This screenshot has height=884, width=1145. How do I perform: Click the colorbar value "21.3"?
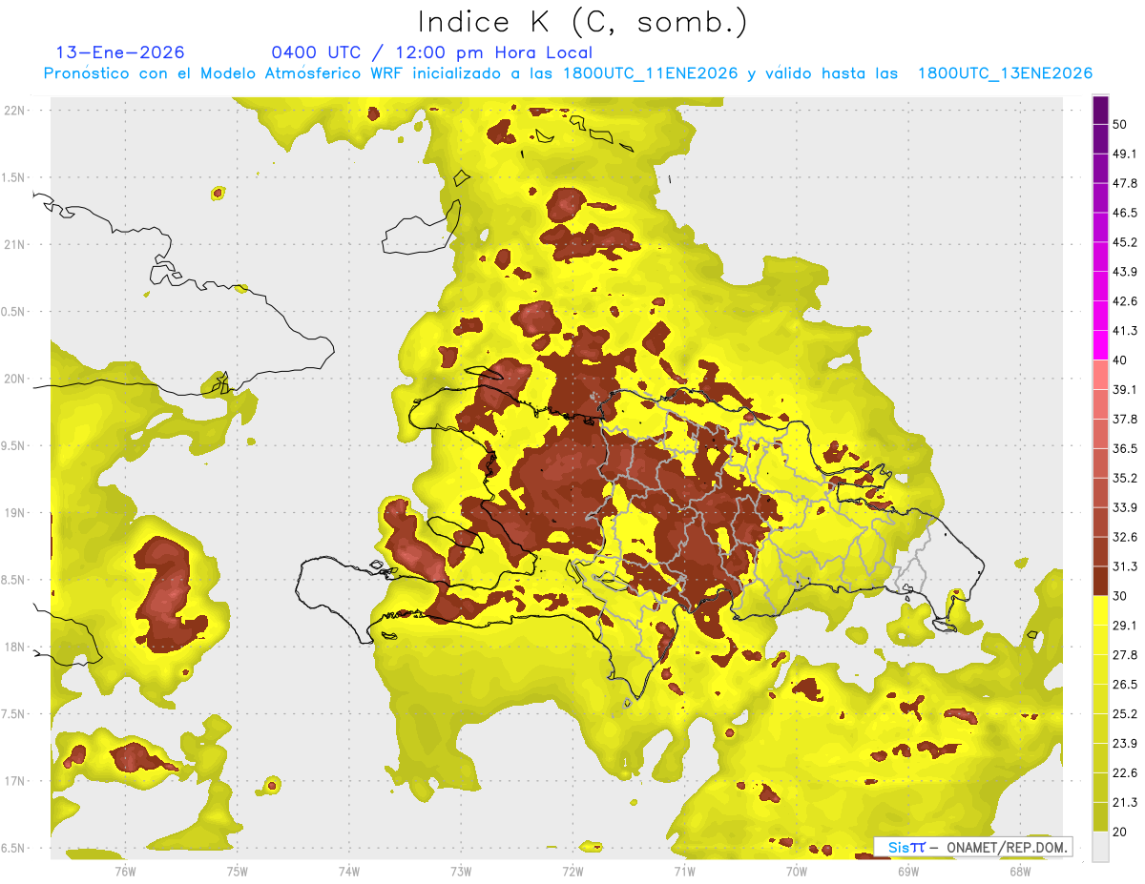click(1125, 802)
